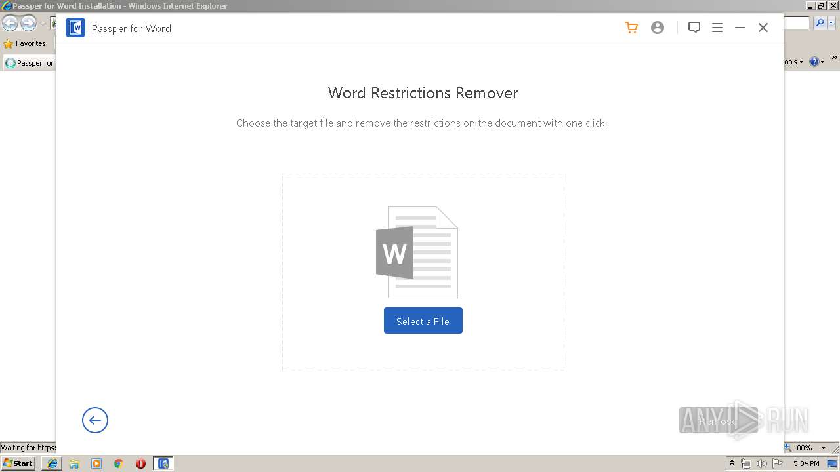Open the Favorites star button
840x472 pixels.
(x=25, y=43)
